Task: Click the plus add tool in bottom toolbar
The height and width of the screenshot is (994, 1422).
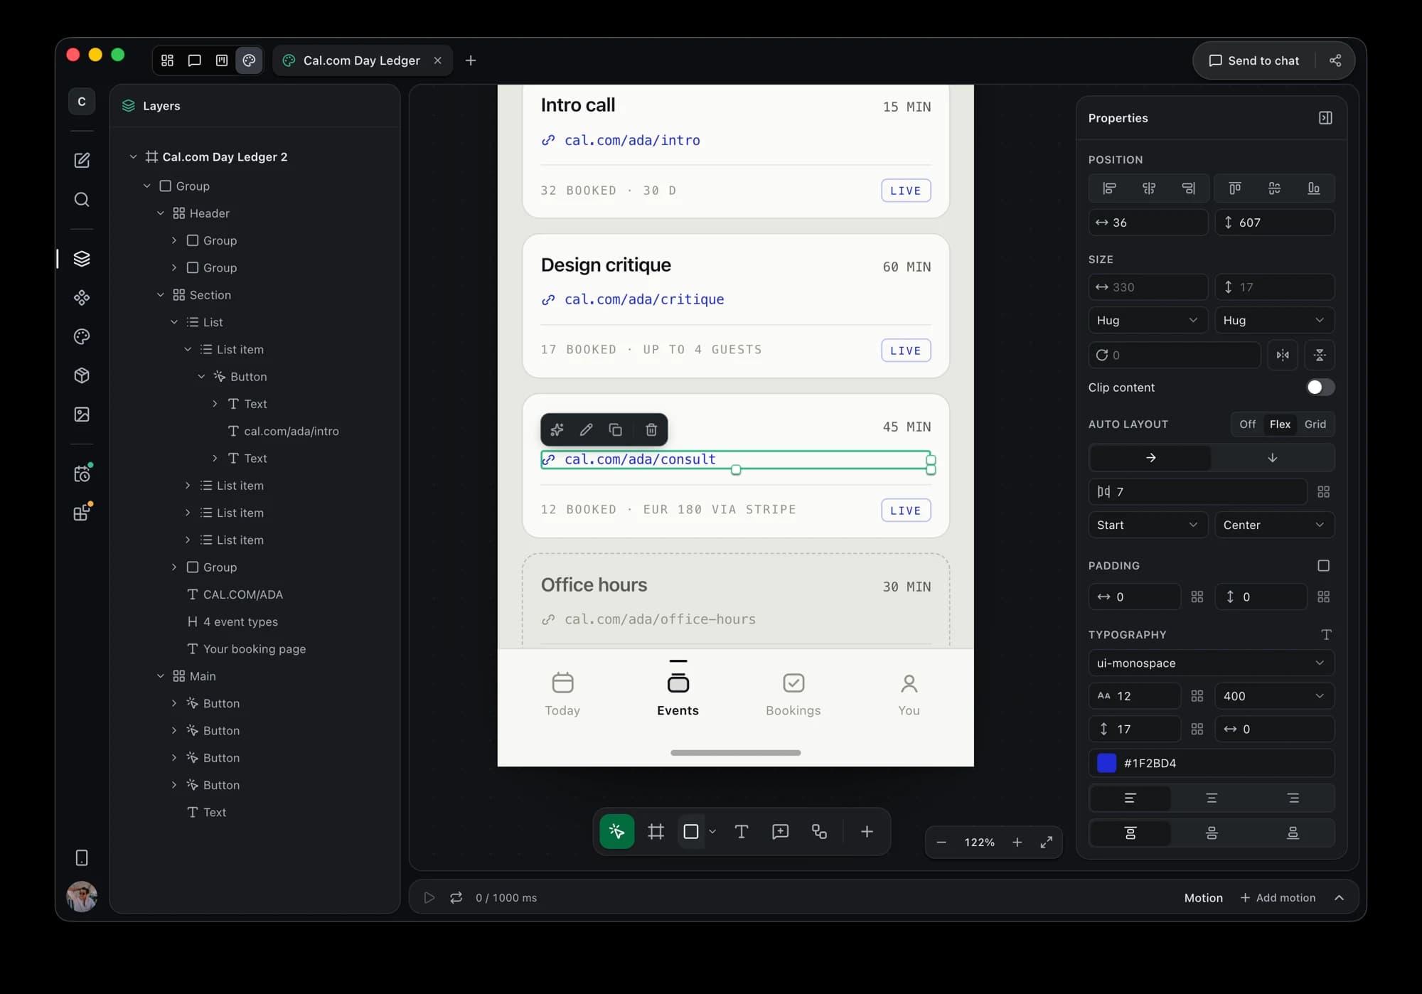Action: [x=867, y=831]
